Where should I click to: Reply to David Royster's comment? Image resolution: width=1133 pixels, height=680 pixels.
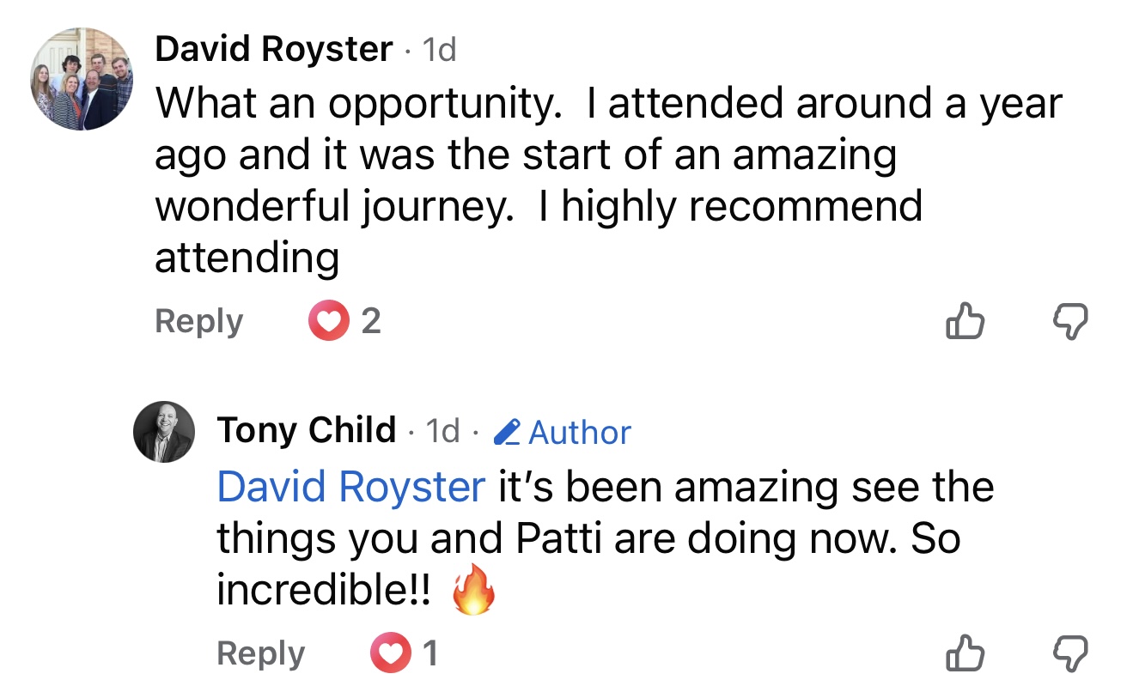pos(198,322)
